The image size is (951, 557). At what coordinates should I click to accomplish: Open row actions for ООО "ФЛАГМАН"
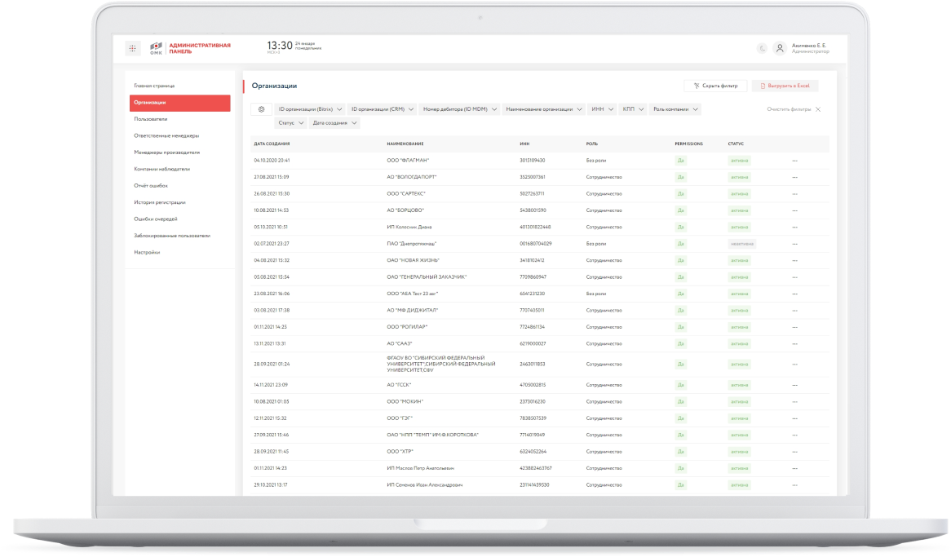click(794, 161)
